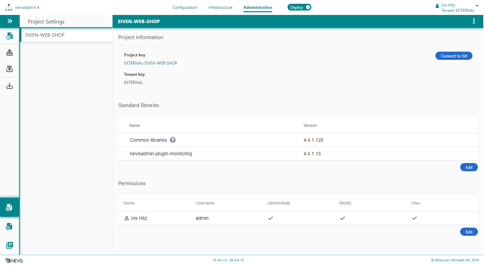
Task: Click the SIVEN-WEB-SHOP title in teal header
Action: pos(139,21)
